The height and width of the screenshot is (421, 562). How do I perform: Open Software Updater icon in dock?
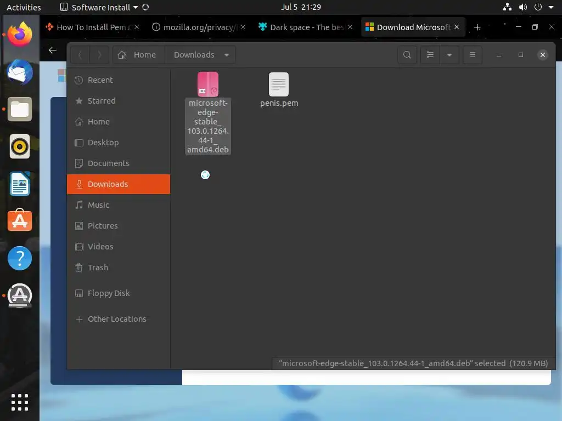tap(20, 295)
